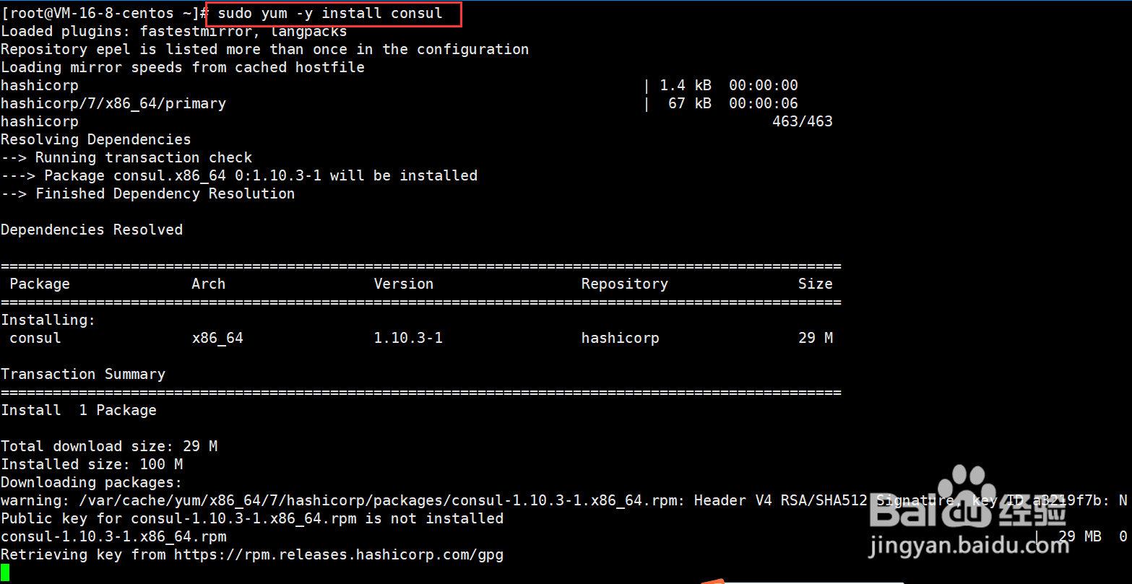This screenshot has width=1132, height=584.
Task: Select the shell prompt '[root@VM-16-8-centos ~]#'
Action: (105, 14)
